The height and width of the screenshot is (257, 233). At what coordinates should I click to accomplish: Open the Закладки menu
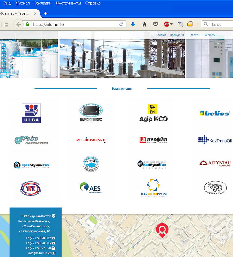(43, 3)
